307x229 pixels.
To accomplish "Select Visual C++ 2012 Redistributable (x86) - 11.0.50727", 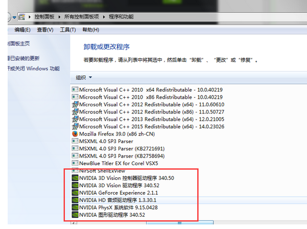I will 152,111.
